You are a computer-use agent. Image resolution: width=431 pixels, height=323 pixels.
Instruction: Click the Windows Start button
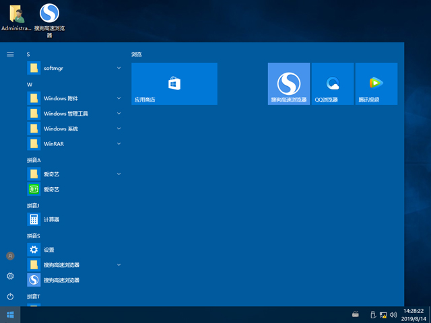coord(10,315)
